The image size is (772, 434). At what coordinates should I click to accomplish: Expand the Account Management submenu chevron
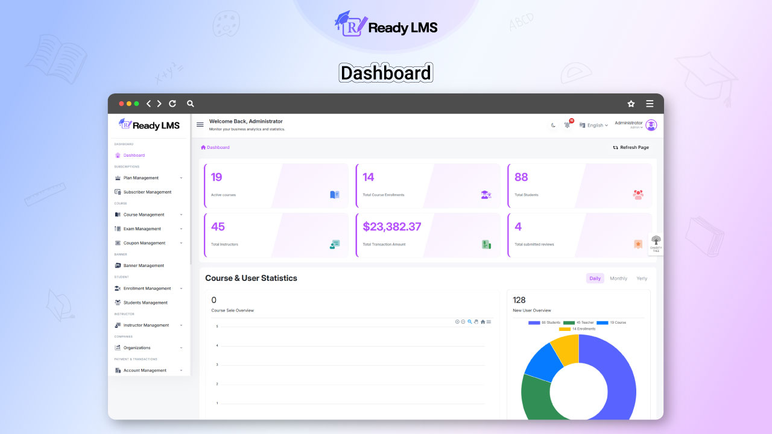[181, 371]
